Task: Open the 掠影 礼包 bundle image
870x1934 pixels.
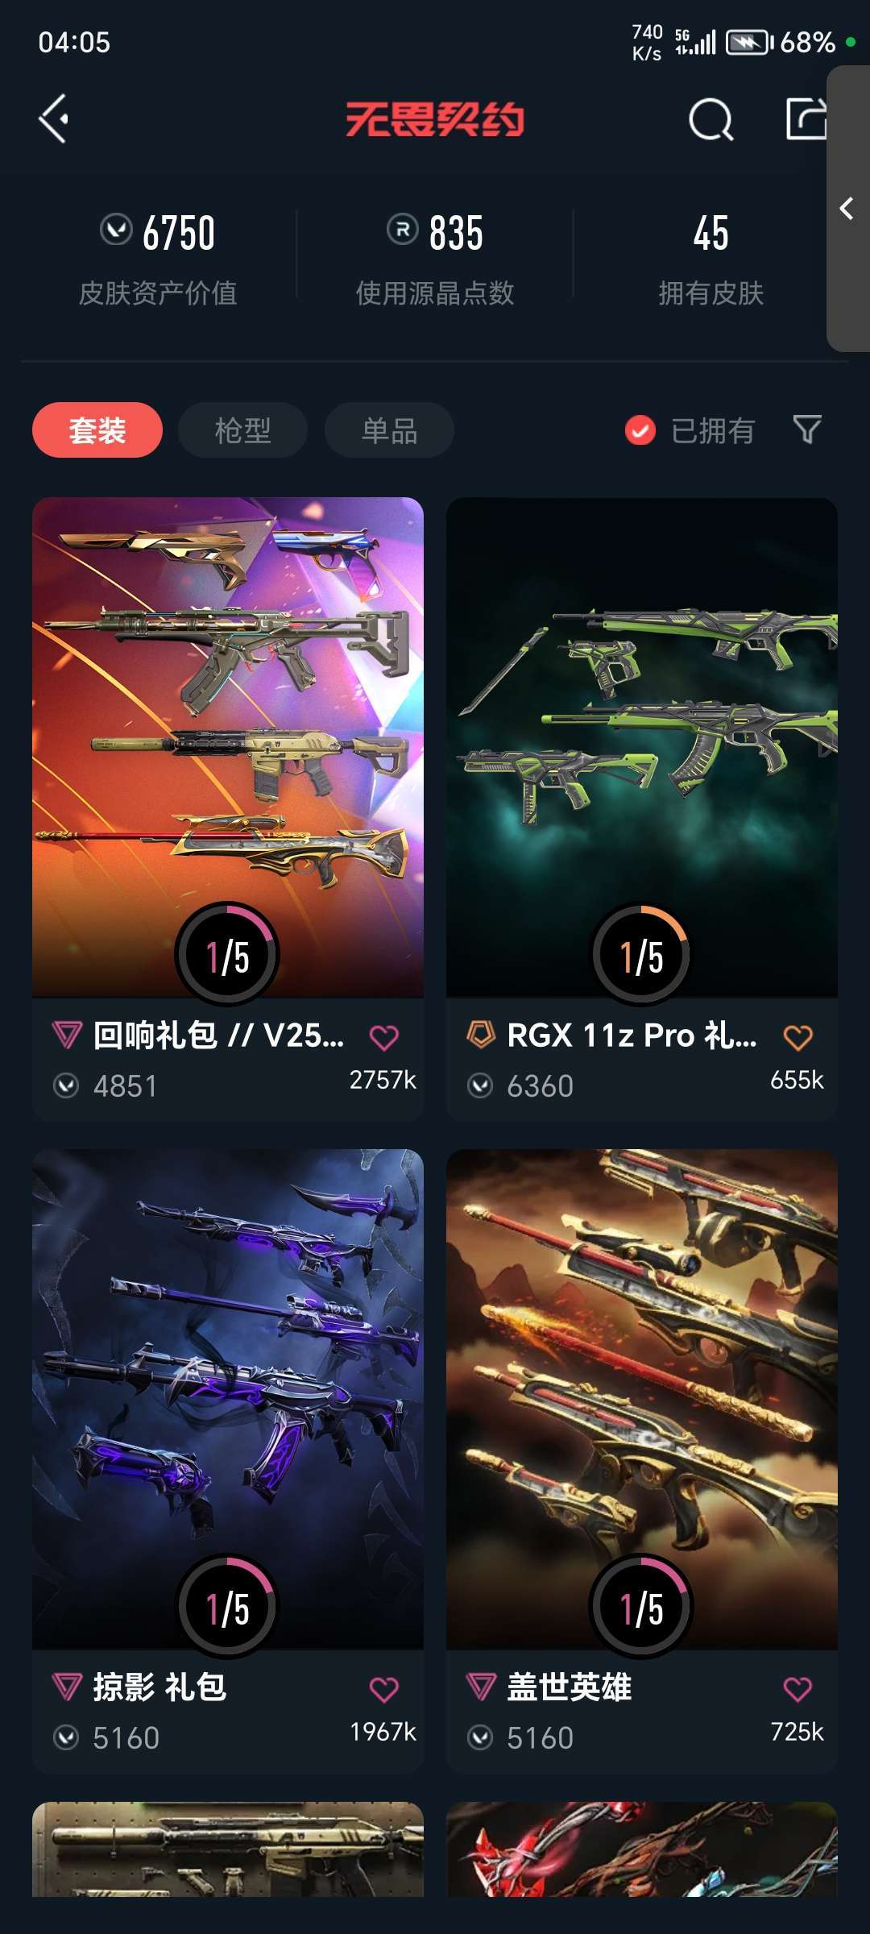Action: [x=228, y=1399]
